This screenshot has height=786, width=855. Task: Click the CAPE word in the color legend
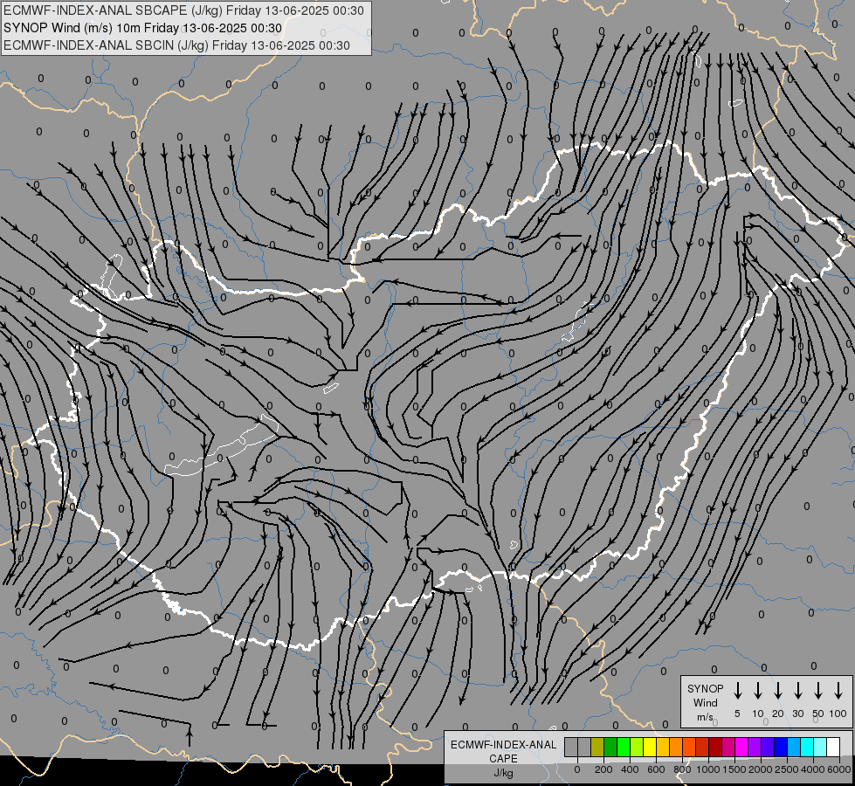point(503,759)
